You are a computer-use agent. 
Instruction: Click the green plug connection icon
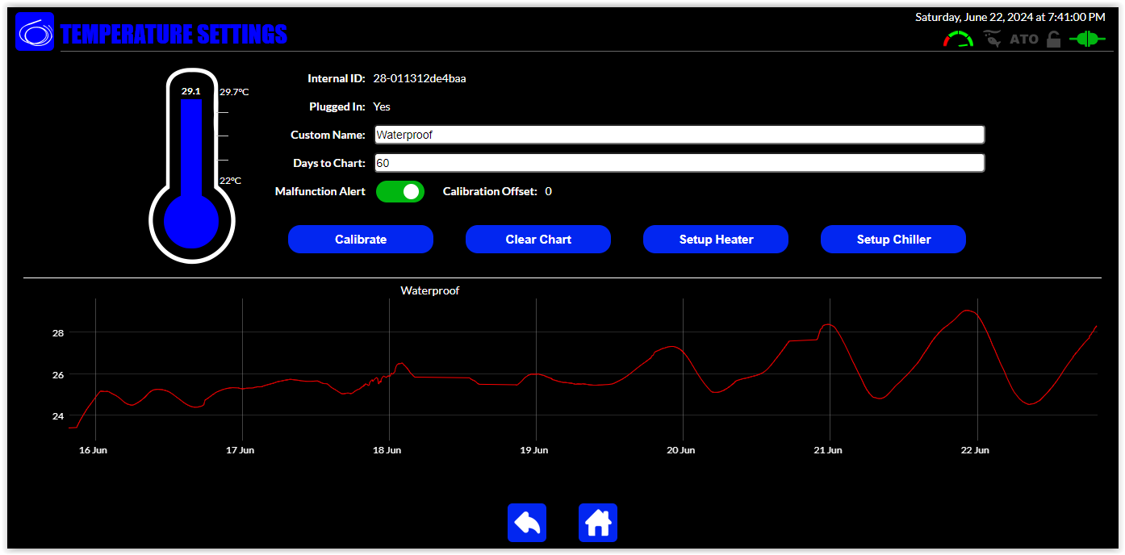(1087, 39)
